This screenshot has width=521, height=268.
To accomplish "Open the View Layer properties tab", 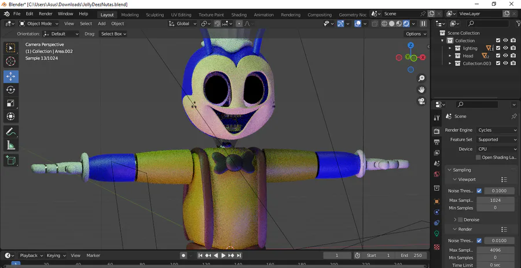I will point(437,153).
